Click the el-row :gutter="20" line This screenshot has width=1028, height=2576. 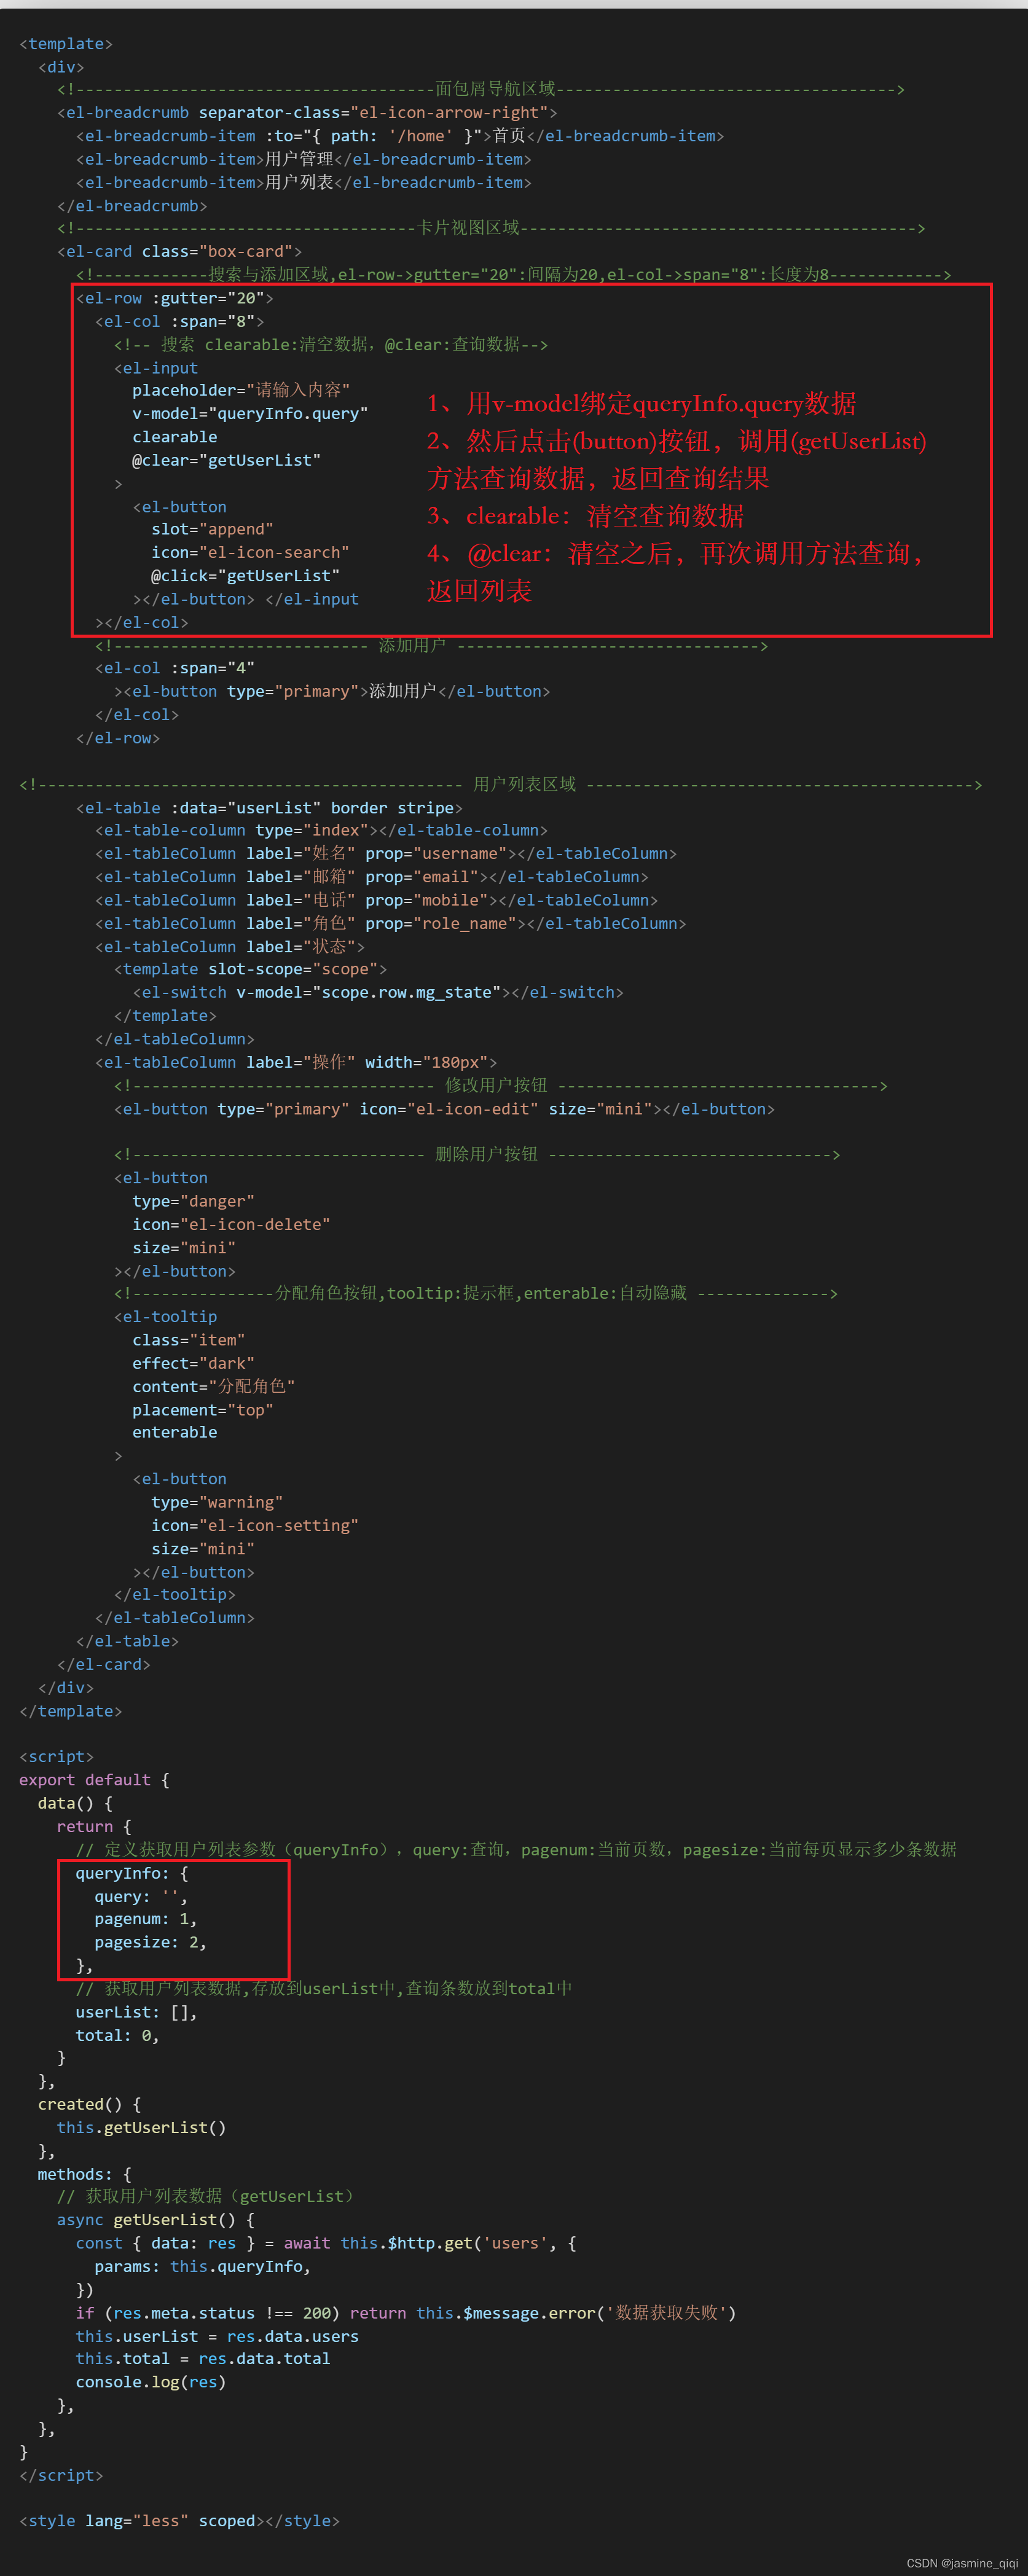pyautogui.click(x=175, y=298)
